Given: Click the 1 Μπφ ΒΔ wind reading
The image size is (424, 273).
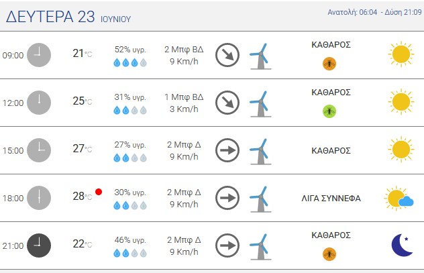Looking at the screenshot, I should click(184, 97).
